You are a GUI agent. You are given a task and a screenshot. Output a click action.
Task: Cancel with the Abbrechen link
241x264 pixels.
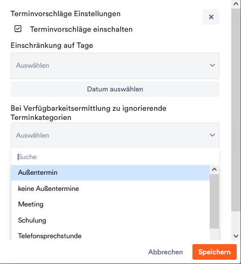point(166,252)
